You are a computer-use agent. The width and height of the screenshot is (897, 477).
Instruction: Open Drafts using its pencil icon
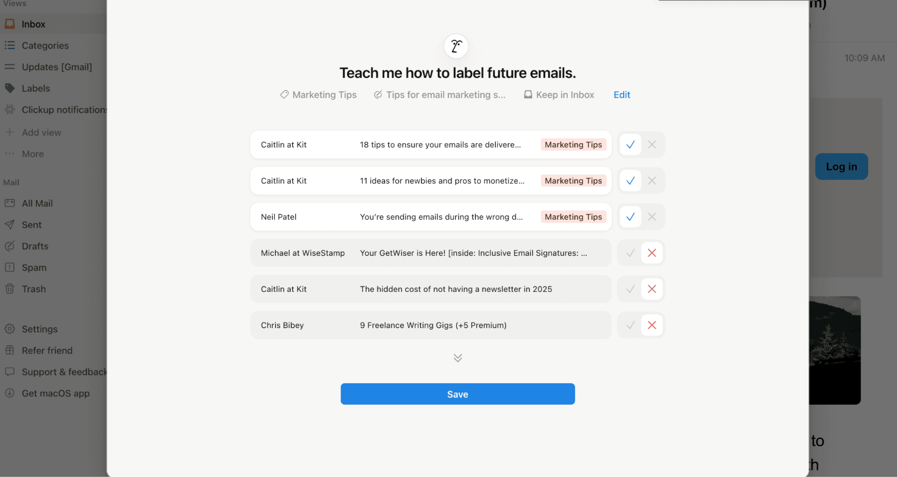(x=9, y=246)
